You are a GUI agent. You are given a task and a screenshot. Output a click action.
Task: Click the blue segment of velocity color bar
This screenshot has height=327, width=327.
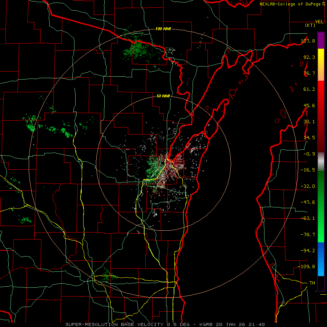point(321,259)
